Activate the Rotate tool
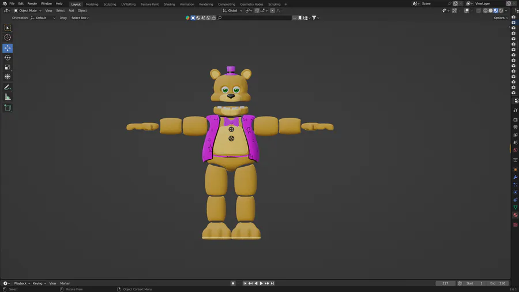The width and height of the screenshot is (519, 292). coord(7,58)
